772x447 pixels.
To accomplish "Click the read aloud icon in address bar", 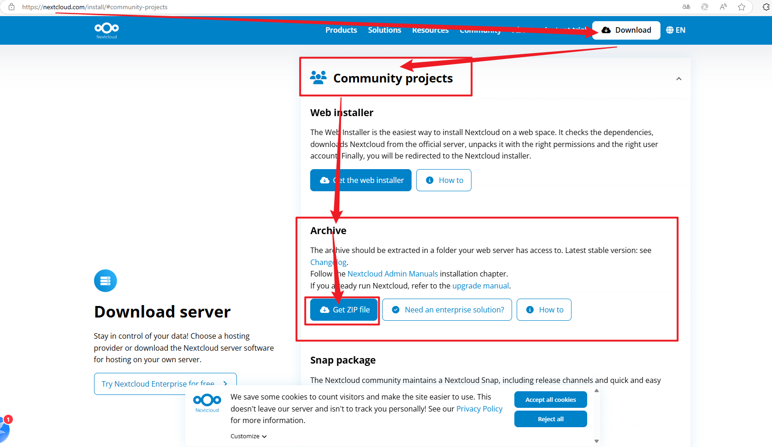I will [x=723, y=7].
